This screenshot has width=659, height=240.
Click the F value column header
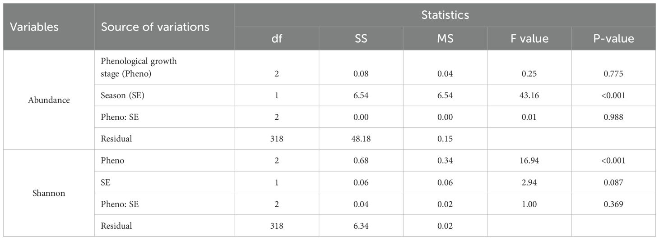529,38
